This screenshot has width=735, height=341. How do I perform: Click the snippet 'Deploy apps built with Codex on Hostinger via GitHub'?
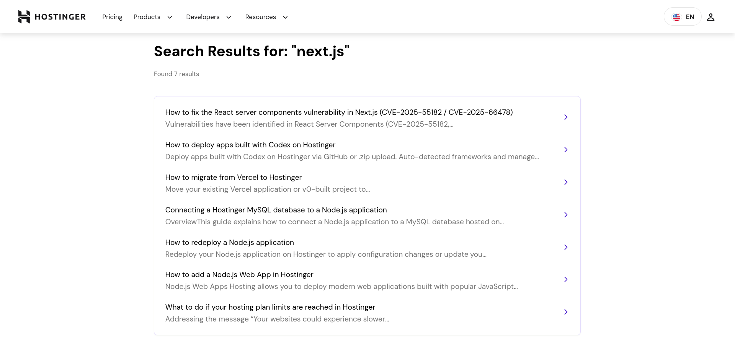pos(352,157)
